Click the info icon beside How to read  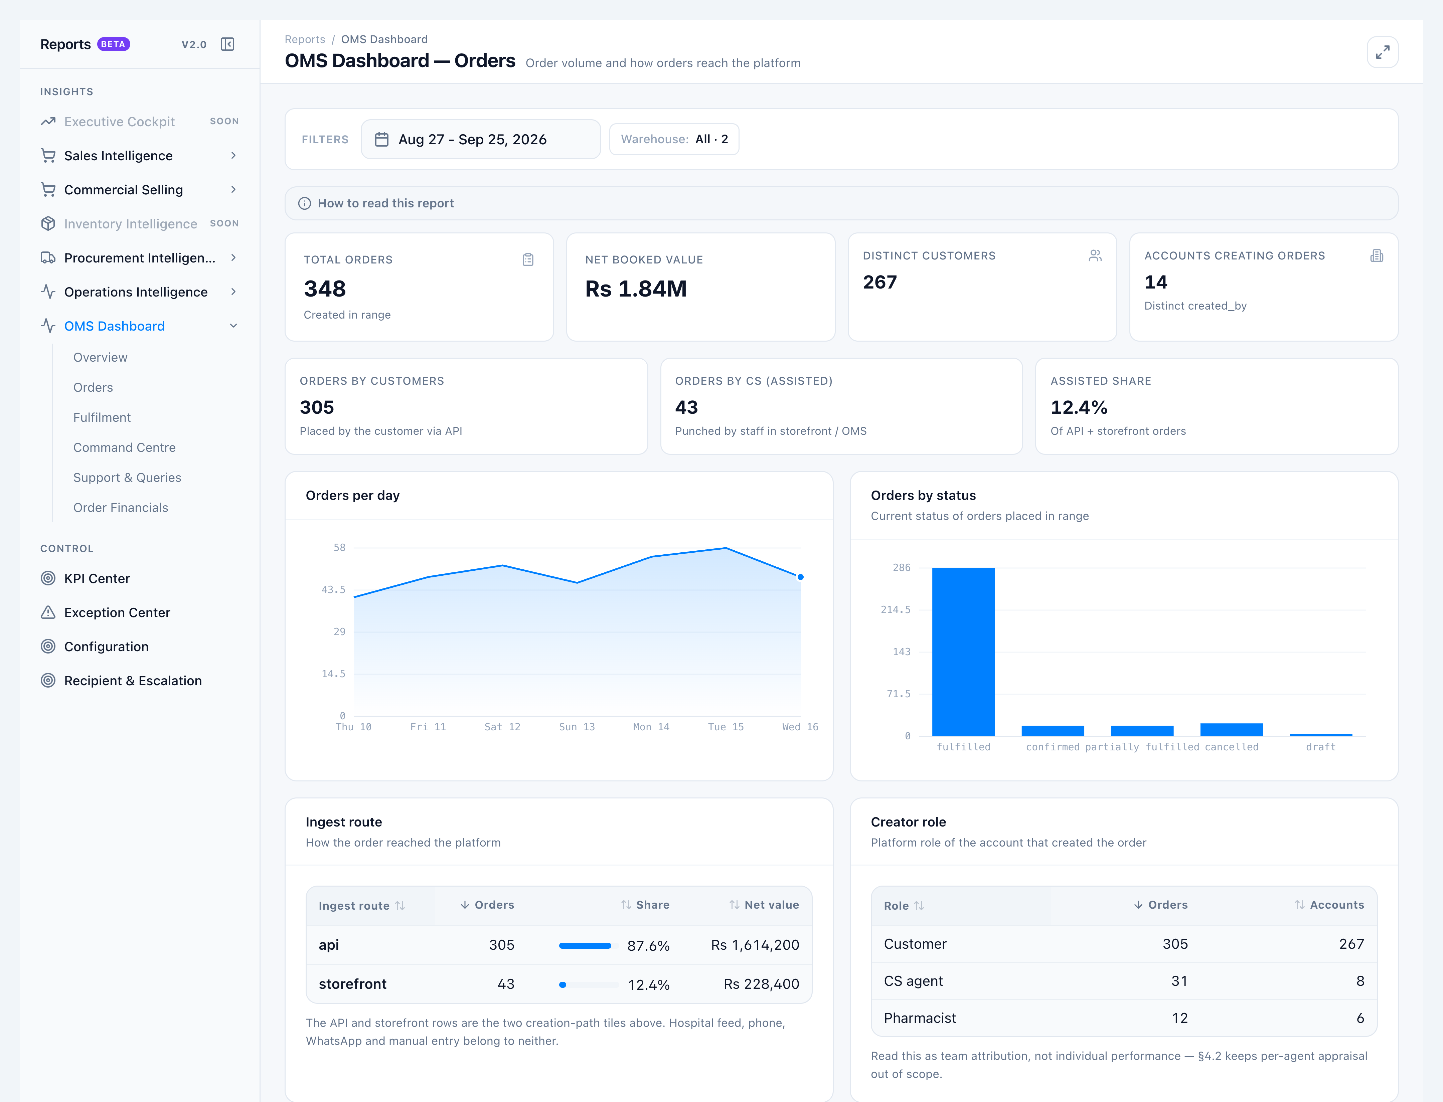pyautogui.click(x=305, y=203)
